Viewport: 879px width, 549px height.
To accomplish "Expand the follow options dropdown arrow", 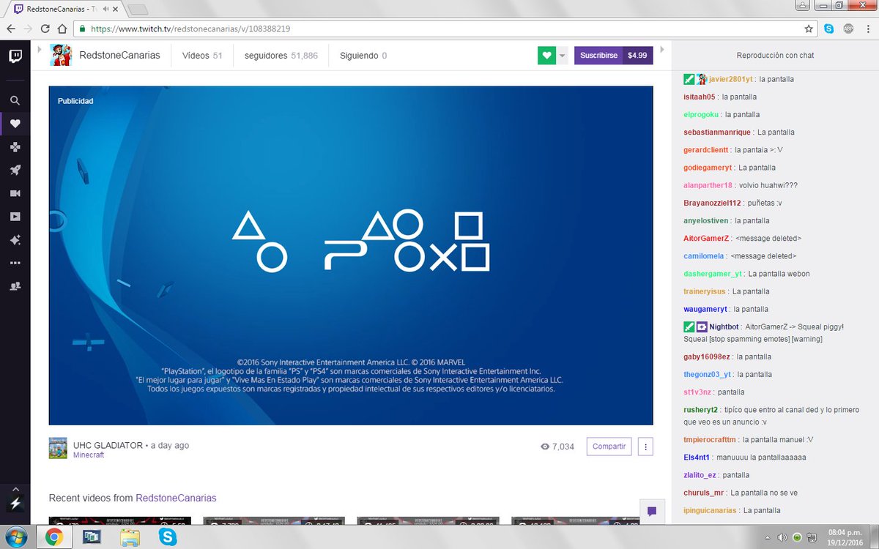I will pyautogui.click(x=562, y=56).
